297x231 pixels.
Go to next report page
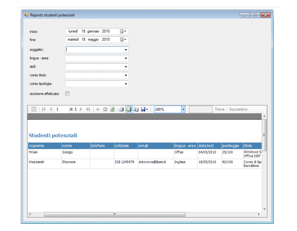point(81,109)
